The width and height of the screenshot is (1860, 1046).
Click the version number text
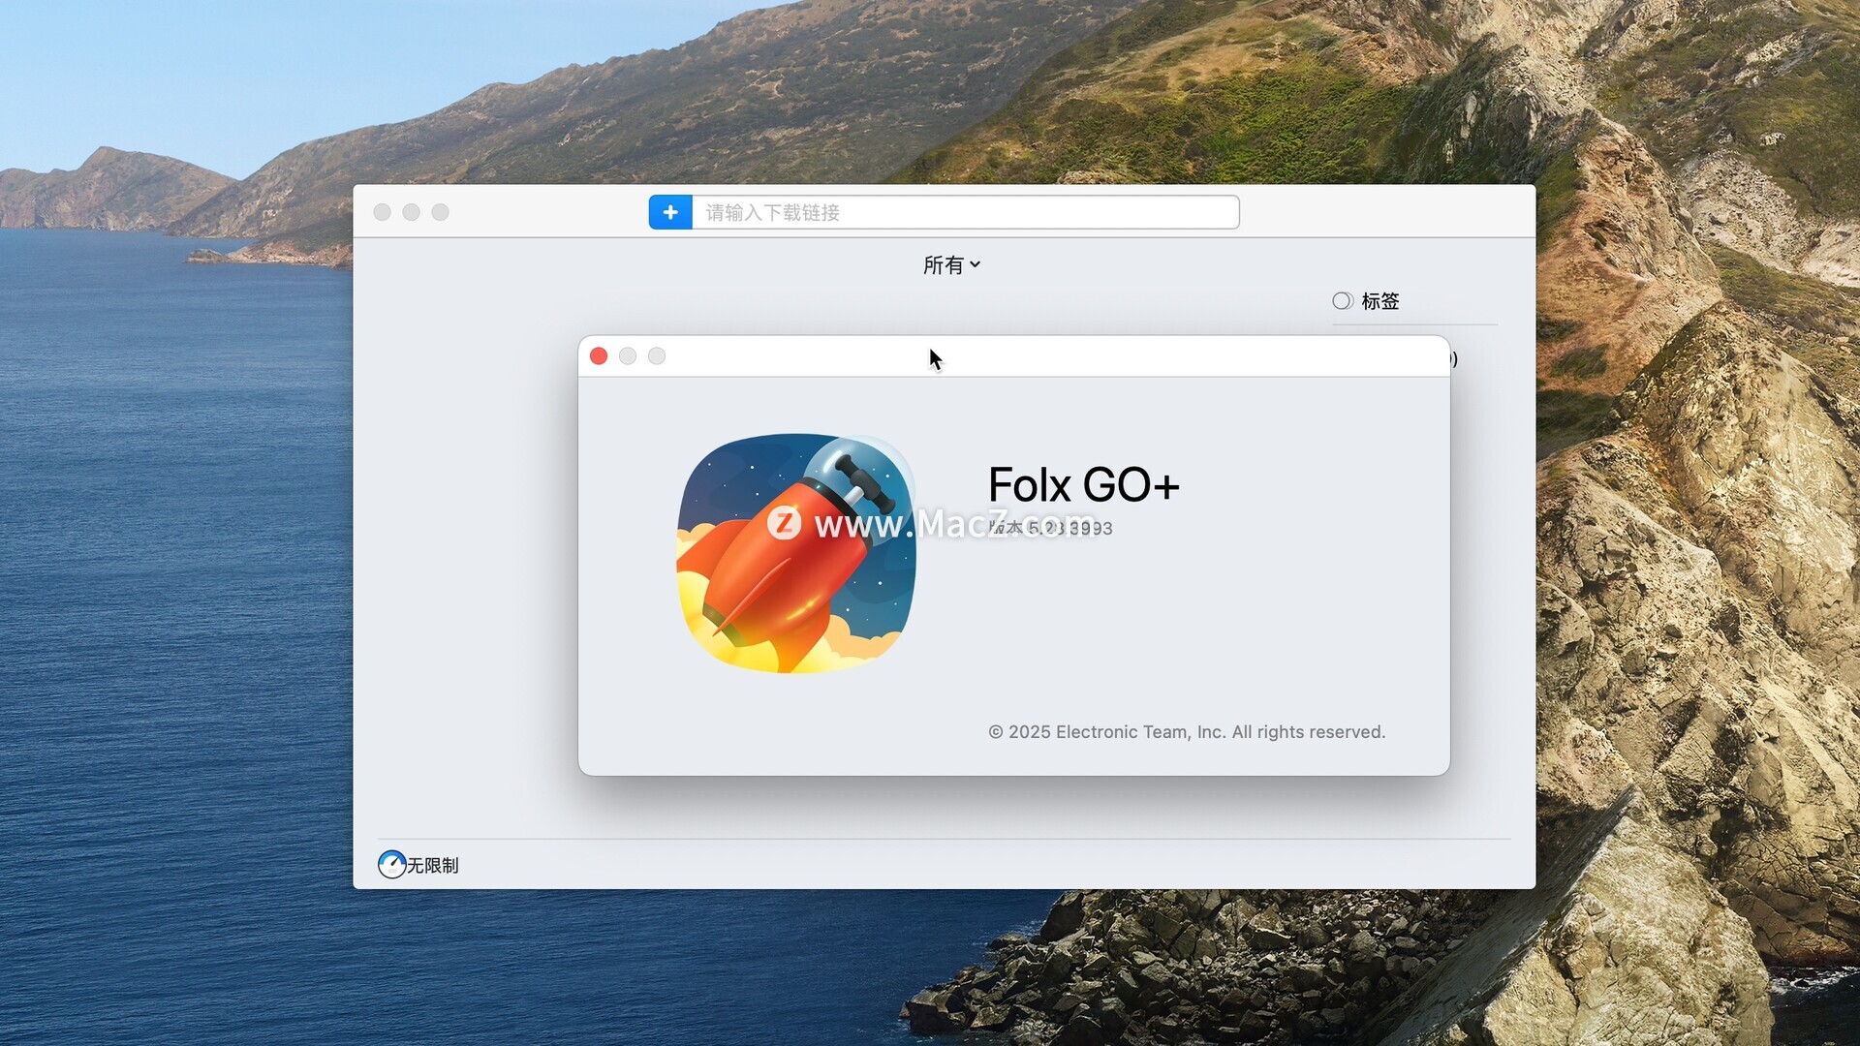1051,528
